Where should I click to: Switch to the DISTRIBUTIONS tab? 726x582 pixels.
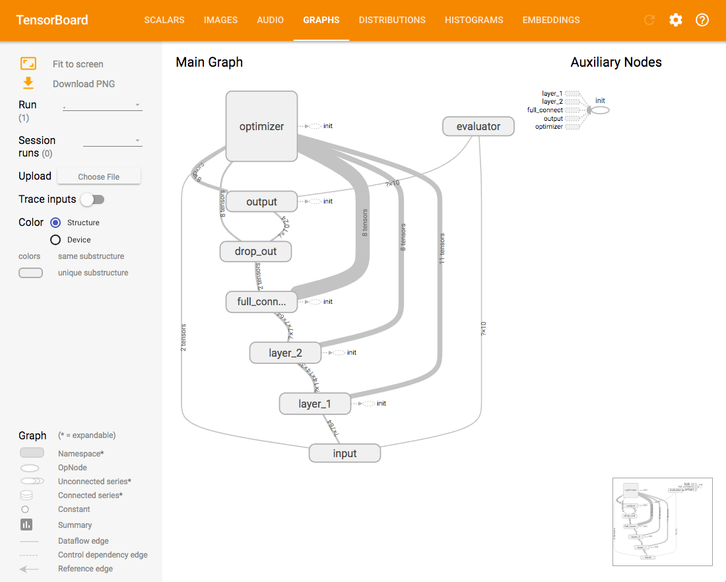click(392, 20)
